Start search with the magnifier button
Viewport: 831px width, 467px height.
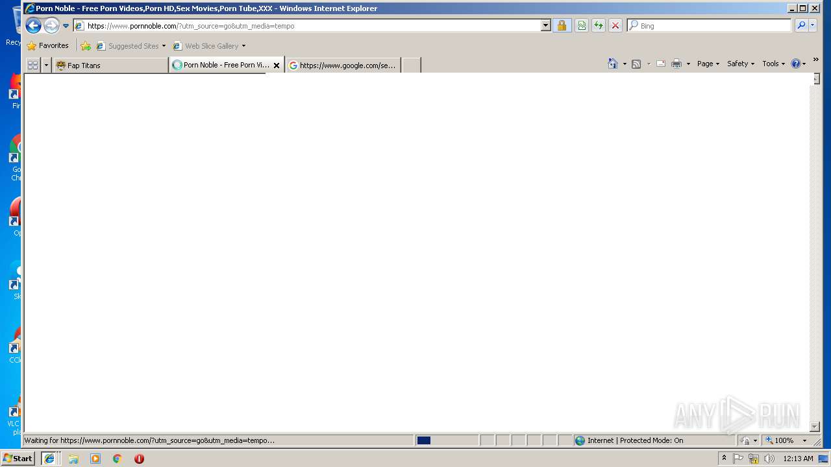click(x=801, y=26)
